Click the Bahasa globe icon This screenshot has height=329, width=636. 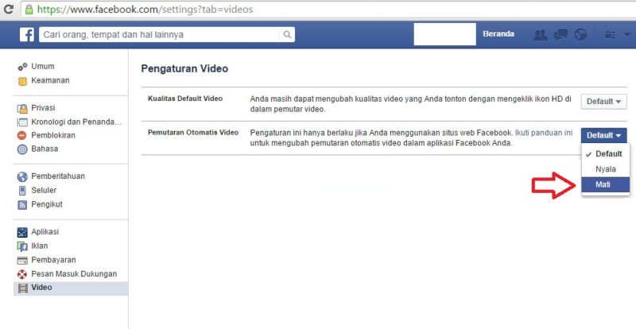22,149
